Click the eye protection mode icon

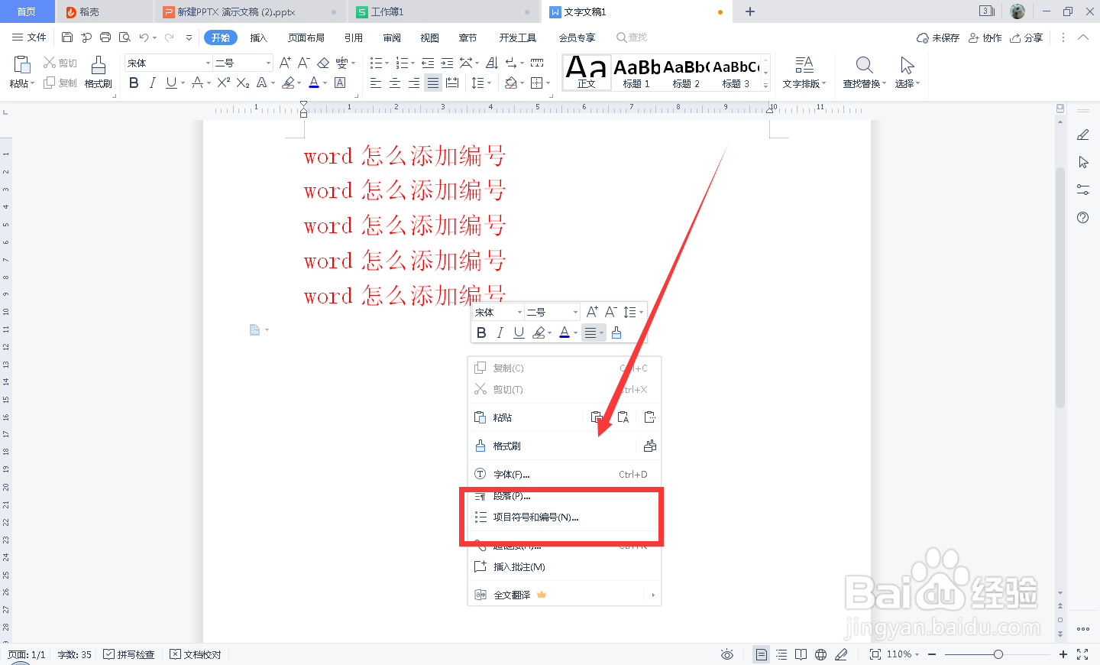tap(726, 654)
